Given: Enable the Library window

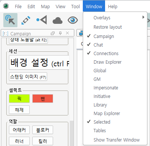Looking at the screenshot, I should (x=115, y=105).
